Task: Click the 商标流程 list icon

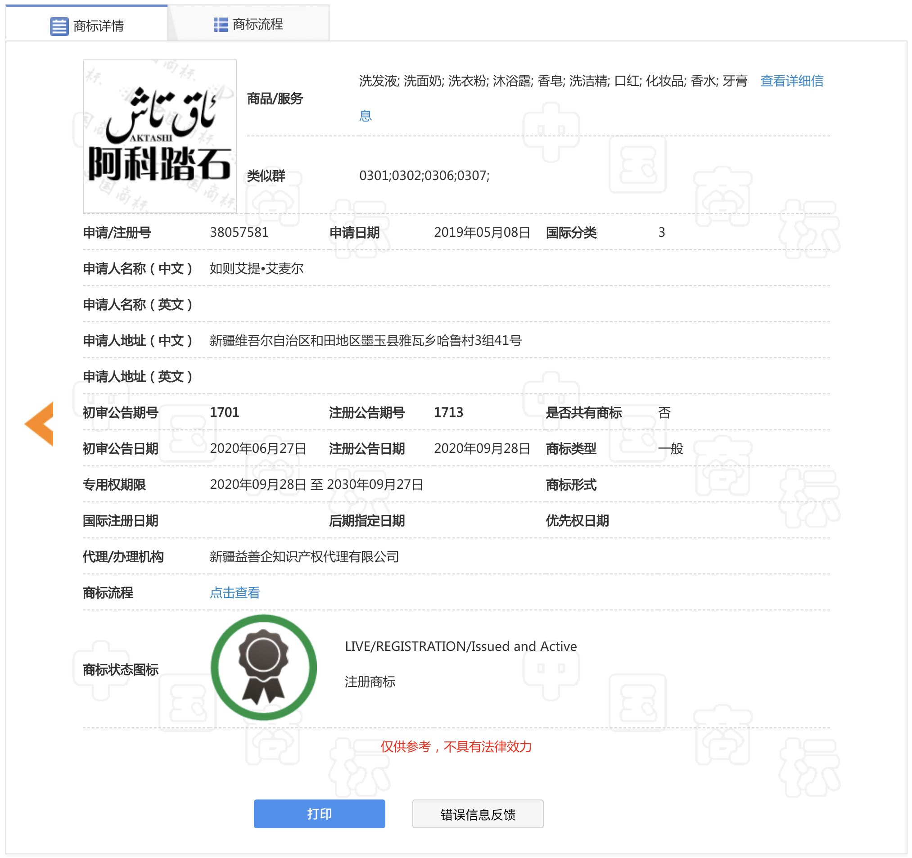Action: click(221, 25)
